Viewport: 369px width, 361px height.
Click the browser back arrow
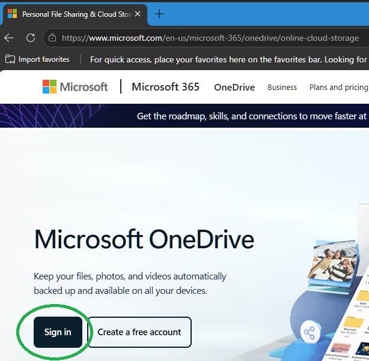(9, 38)
